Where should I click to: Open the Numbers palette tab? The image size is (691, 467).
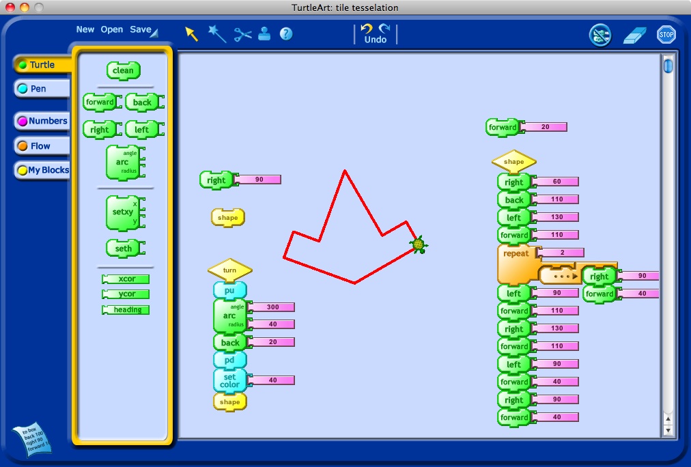(42, 121)
